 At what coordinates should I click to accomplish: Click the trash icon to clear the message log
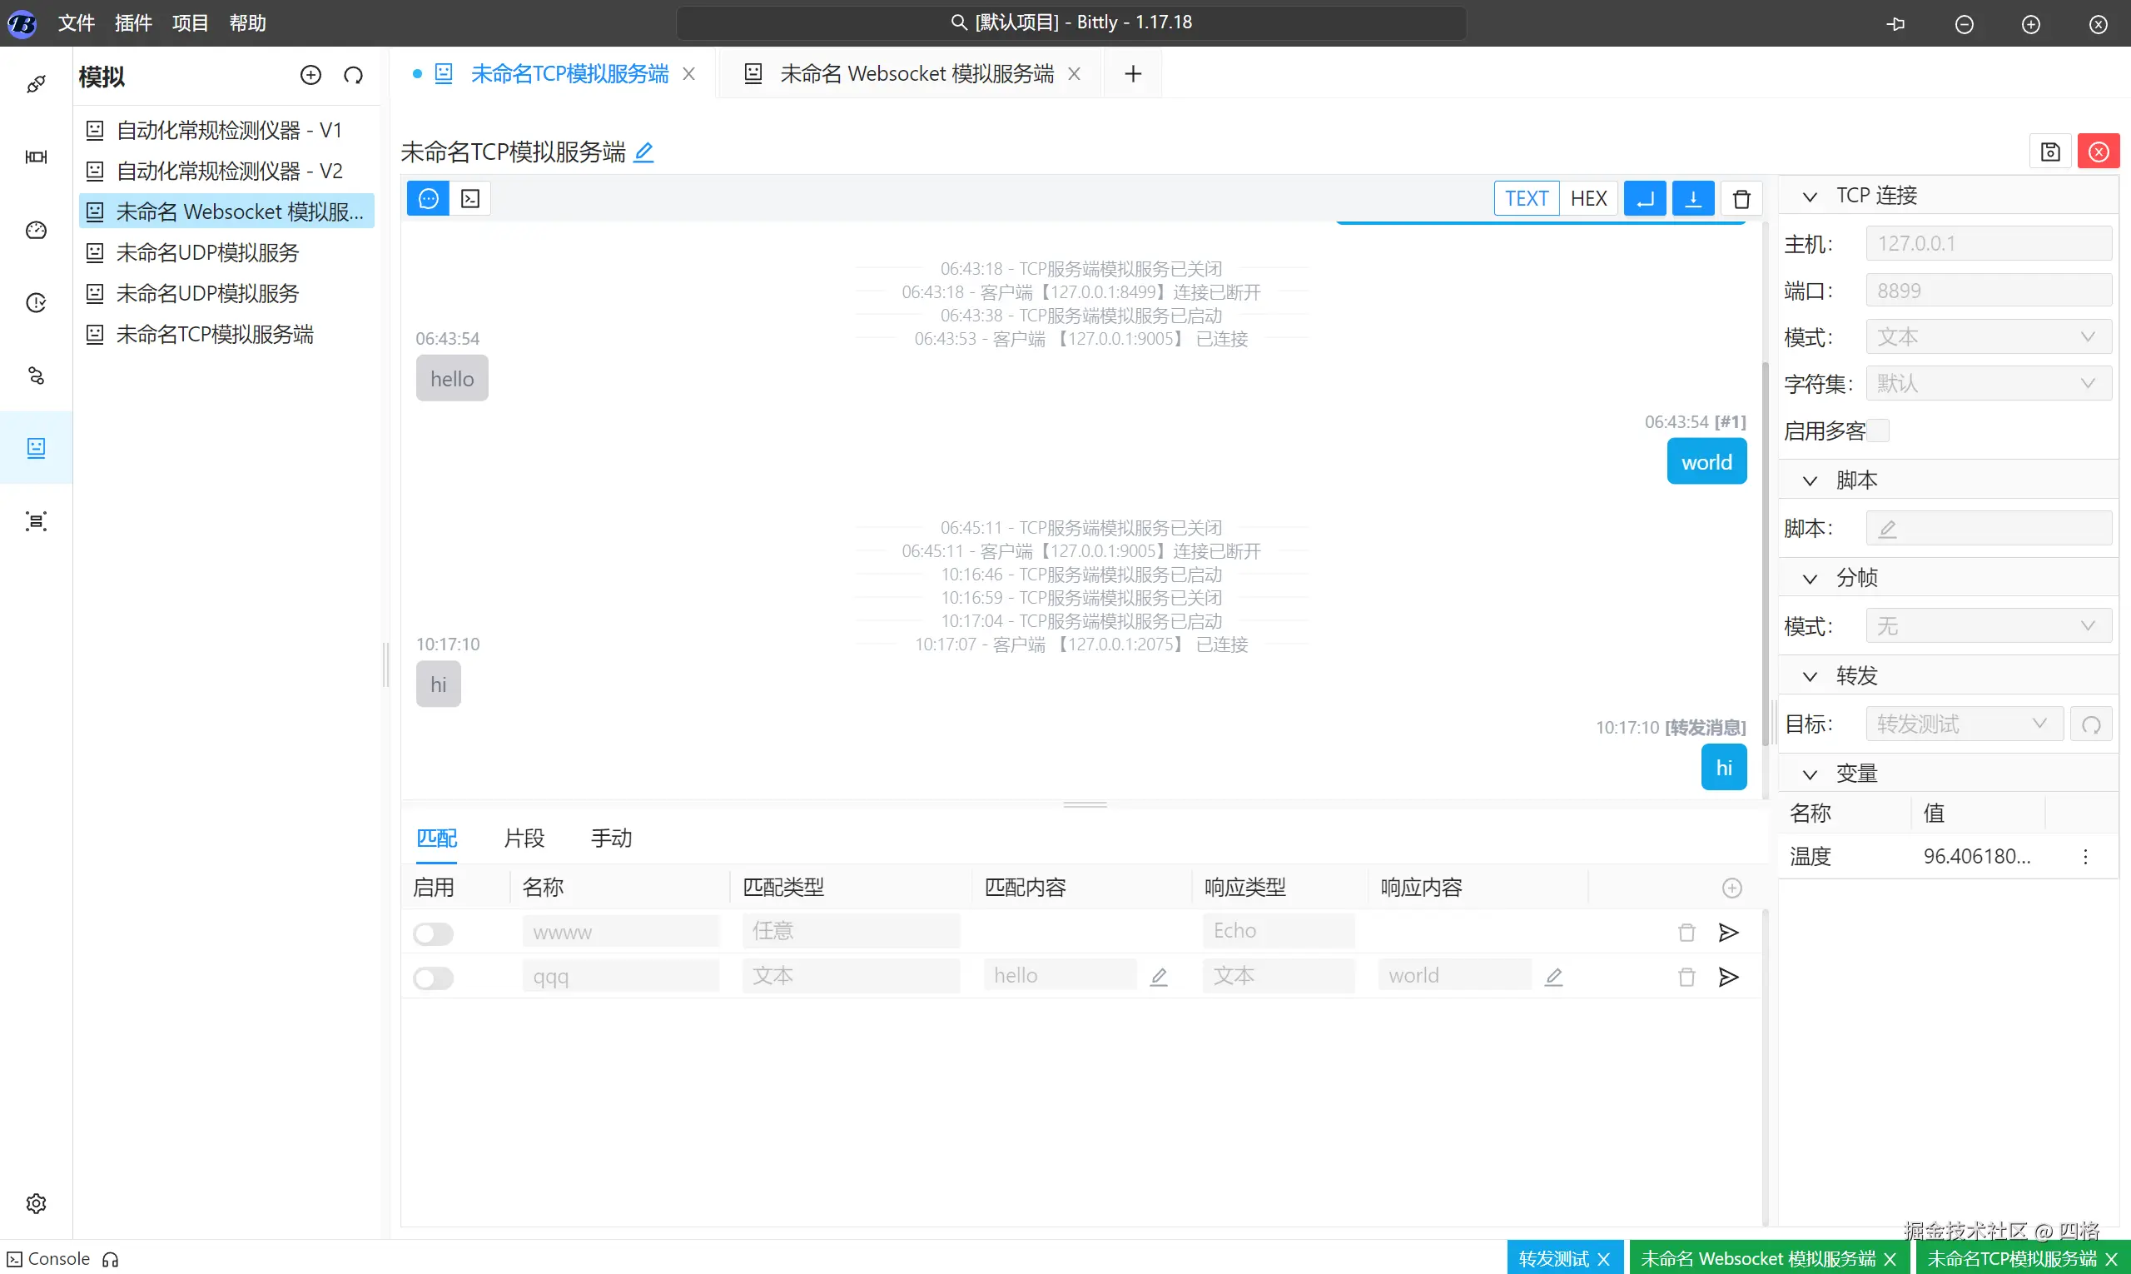pos(1741,199)
